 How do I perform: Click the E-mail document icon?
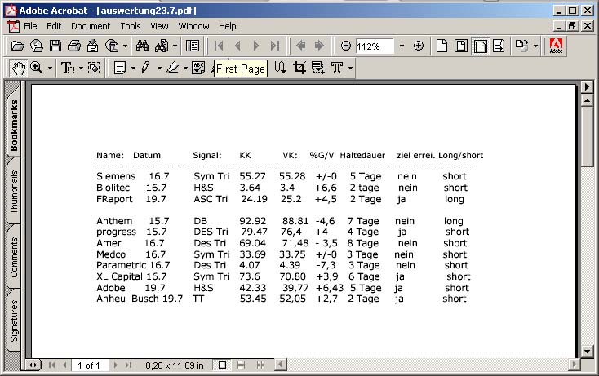(92, 46)
